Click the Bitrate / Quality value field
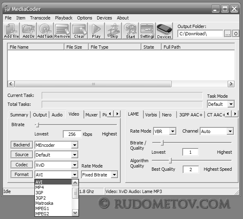The width and height of the screenshot is (243, 219). tap(190, 152)
